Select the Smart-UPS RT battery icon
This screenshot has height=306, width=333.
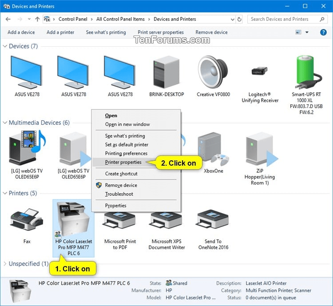coord(307,73)
